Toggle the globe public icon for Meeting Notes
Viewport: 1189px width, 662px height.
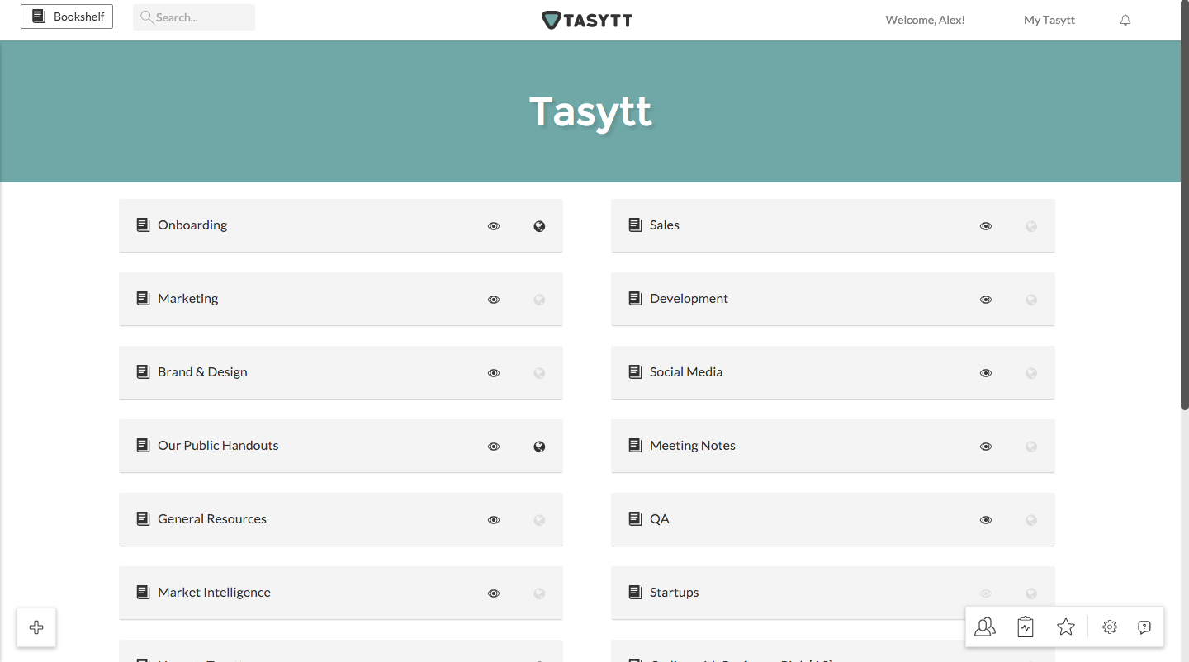click(1031, 447)
